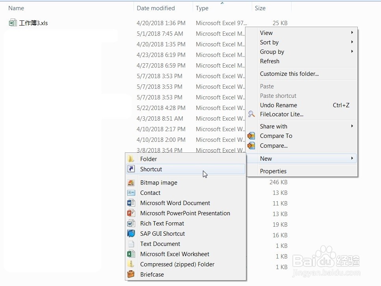Click the 19 KB size value
This screenshot has height=286, width=381.
click(280, 224)
